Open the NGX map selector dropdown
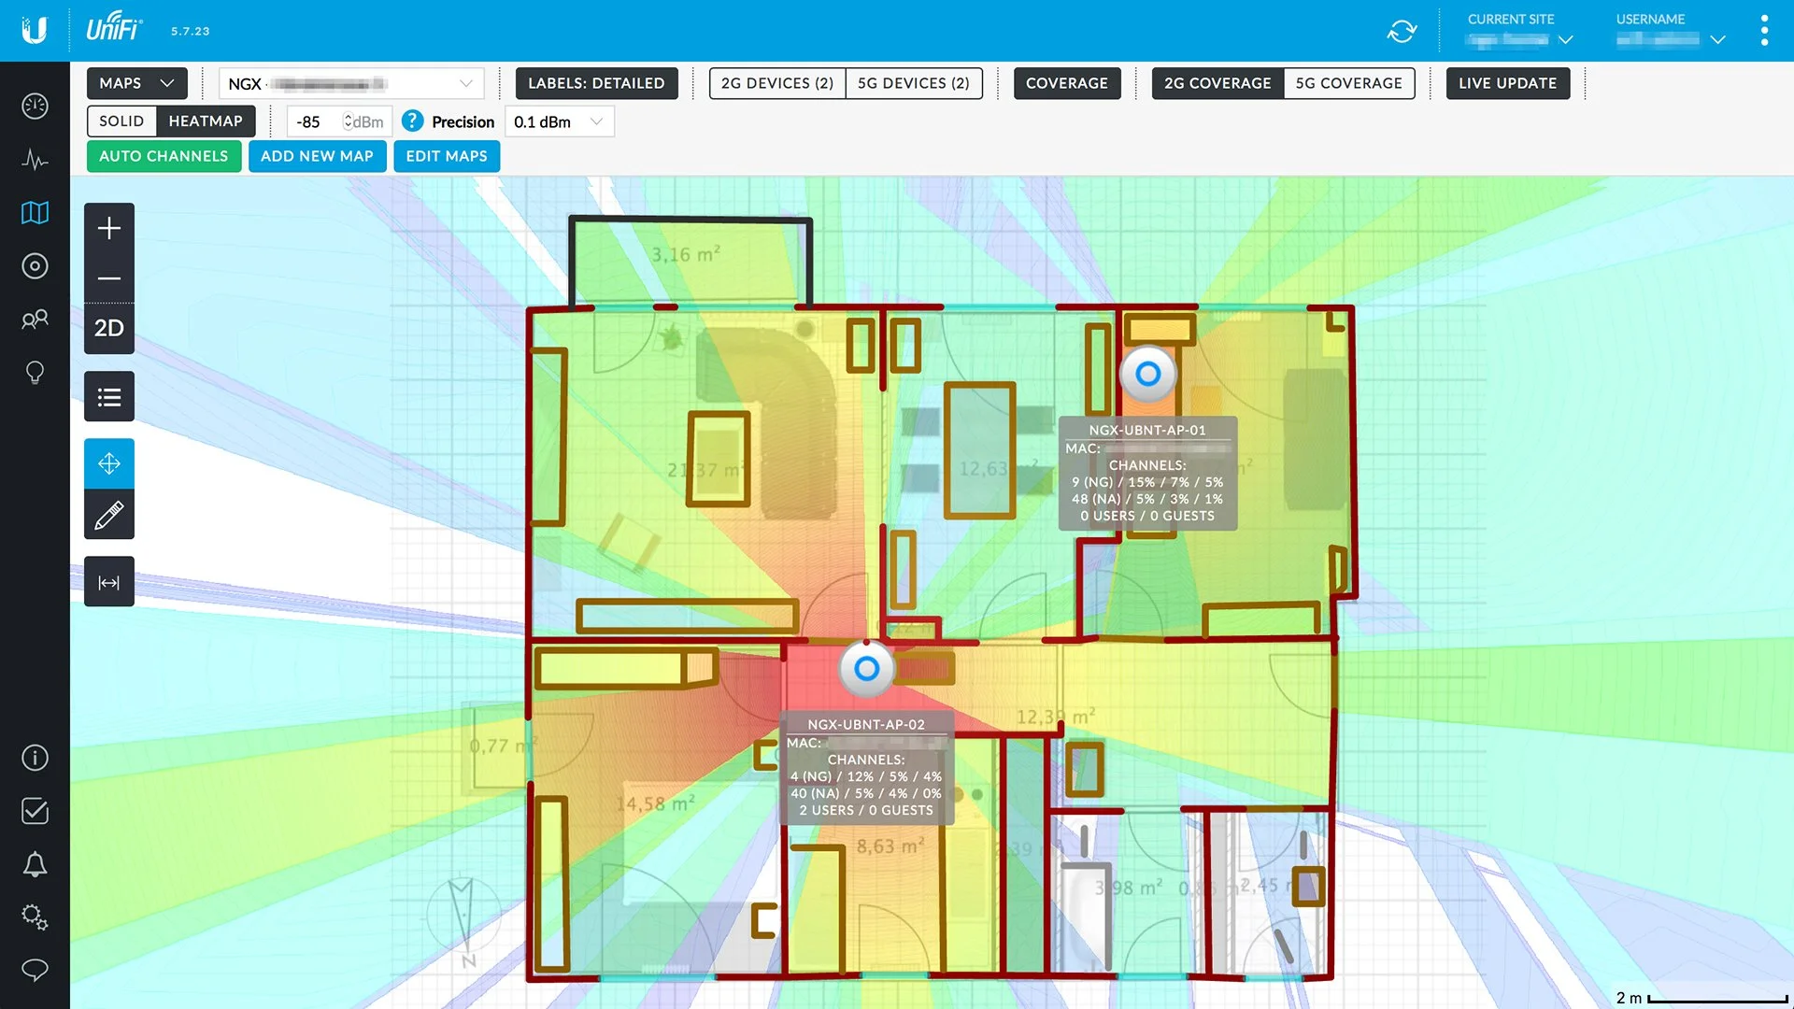This screenshot has width=1794, height=1009. [349, 83]
